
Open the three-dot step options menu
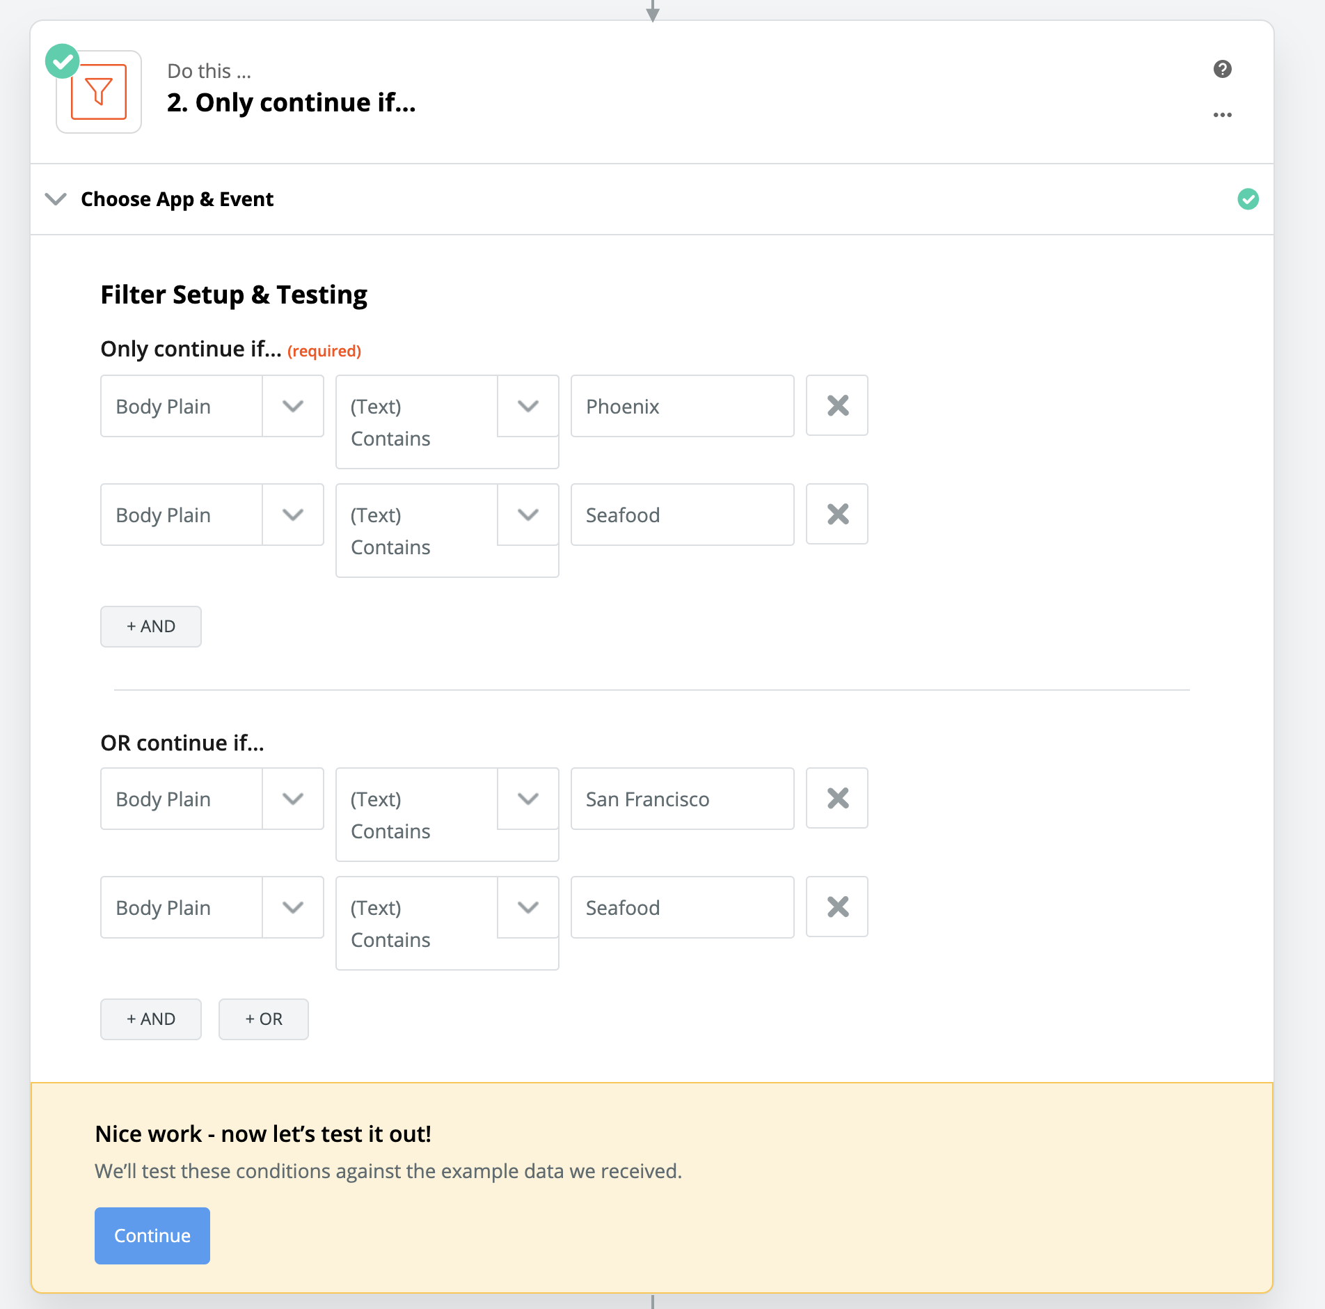(x=1222, y=115)
